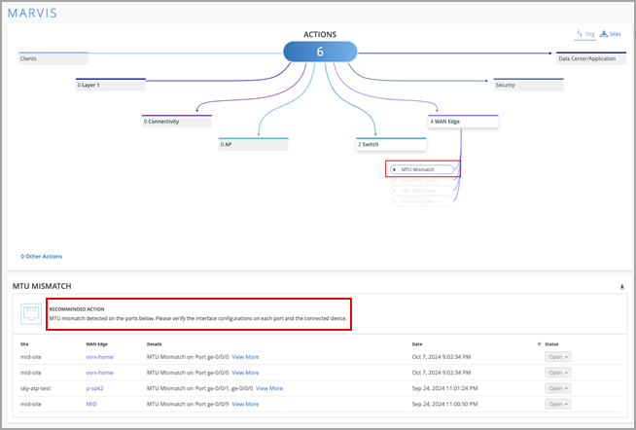Click View More for Port ge-0/0/9
The image size is (636, 430).
[x=245, y=404]
